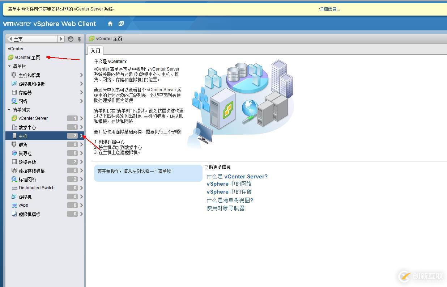Image resolution: width=447 pixels, height=287 pixels.
Task: Go forward using navigator right arrow
Action: coord(61,39)
